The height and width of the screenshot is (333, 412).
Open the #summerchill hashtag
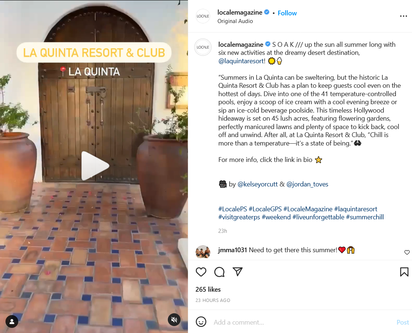point(365,217)
